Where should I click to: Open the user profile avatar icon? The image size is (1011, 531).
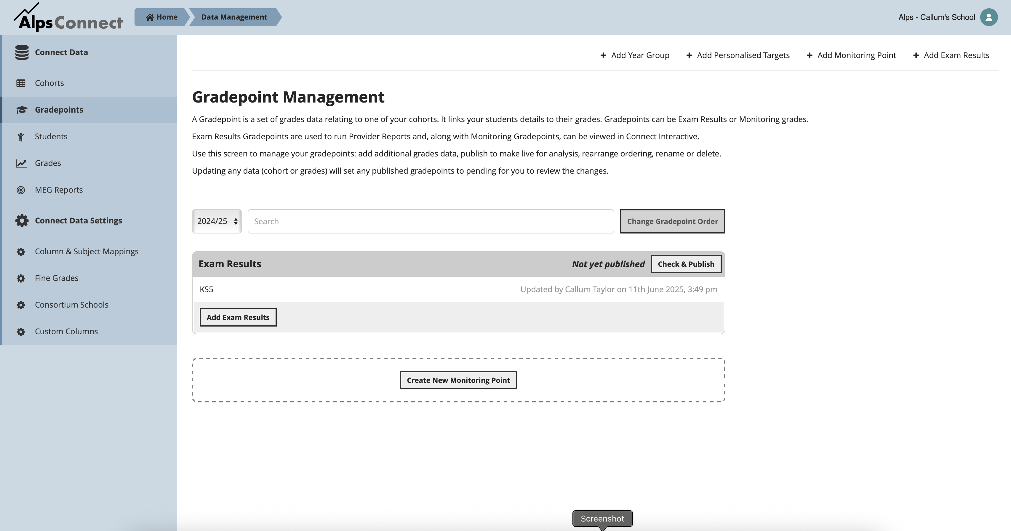coord(989,17)
